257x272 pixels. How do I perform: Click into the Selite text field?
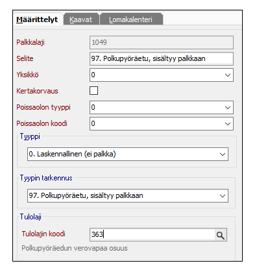coord(162,58)
